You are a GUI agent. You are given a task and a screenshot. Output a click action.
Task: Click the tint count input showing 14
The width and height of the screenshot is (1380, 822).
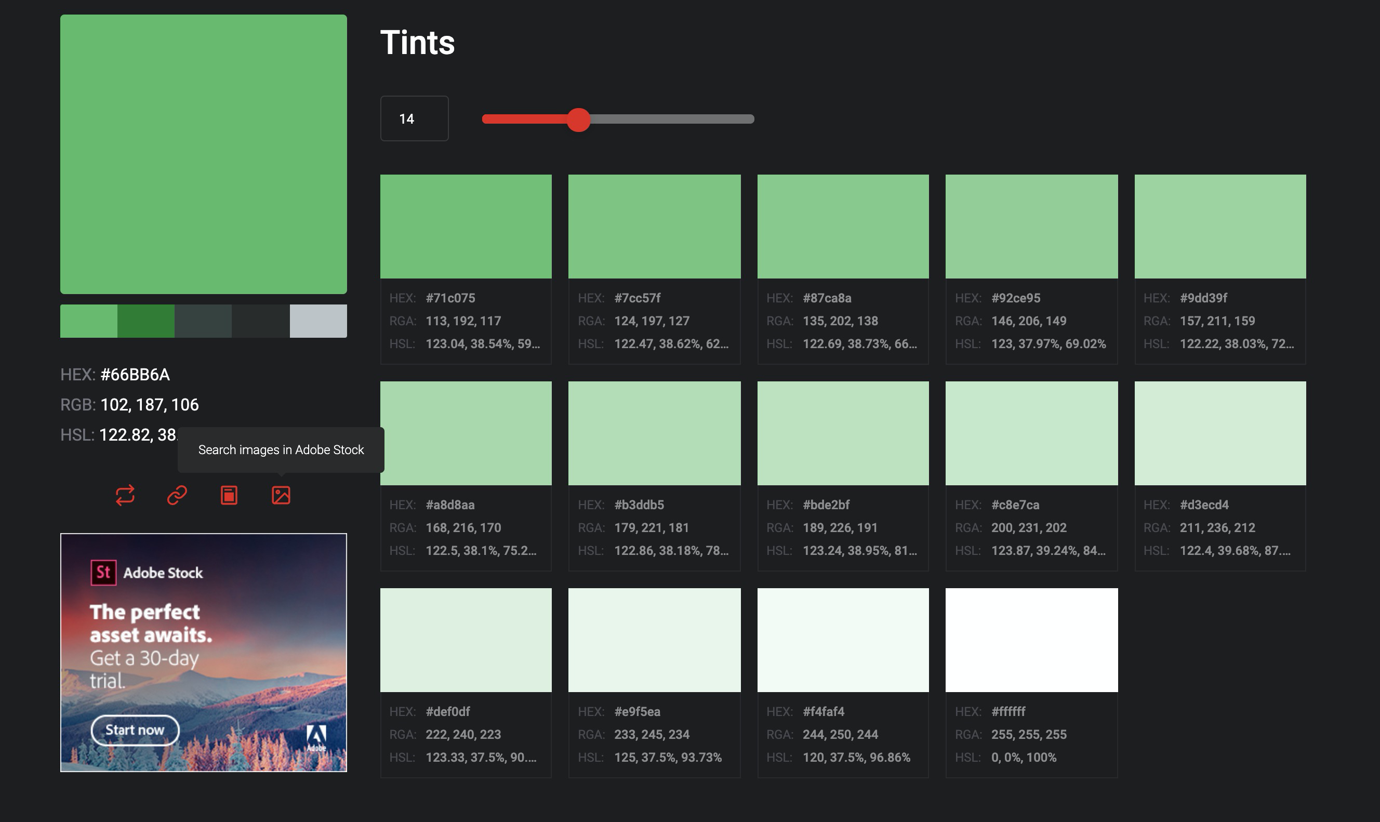(414, 118)
